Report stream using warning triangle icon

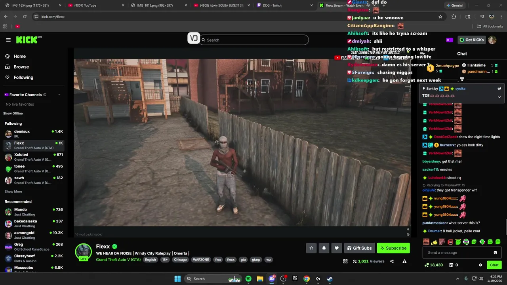coord(404,261)
